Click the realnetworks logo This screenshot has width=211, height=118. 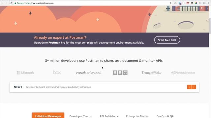coord(89,72)
